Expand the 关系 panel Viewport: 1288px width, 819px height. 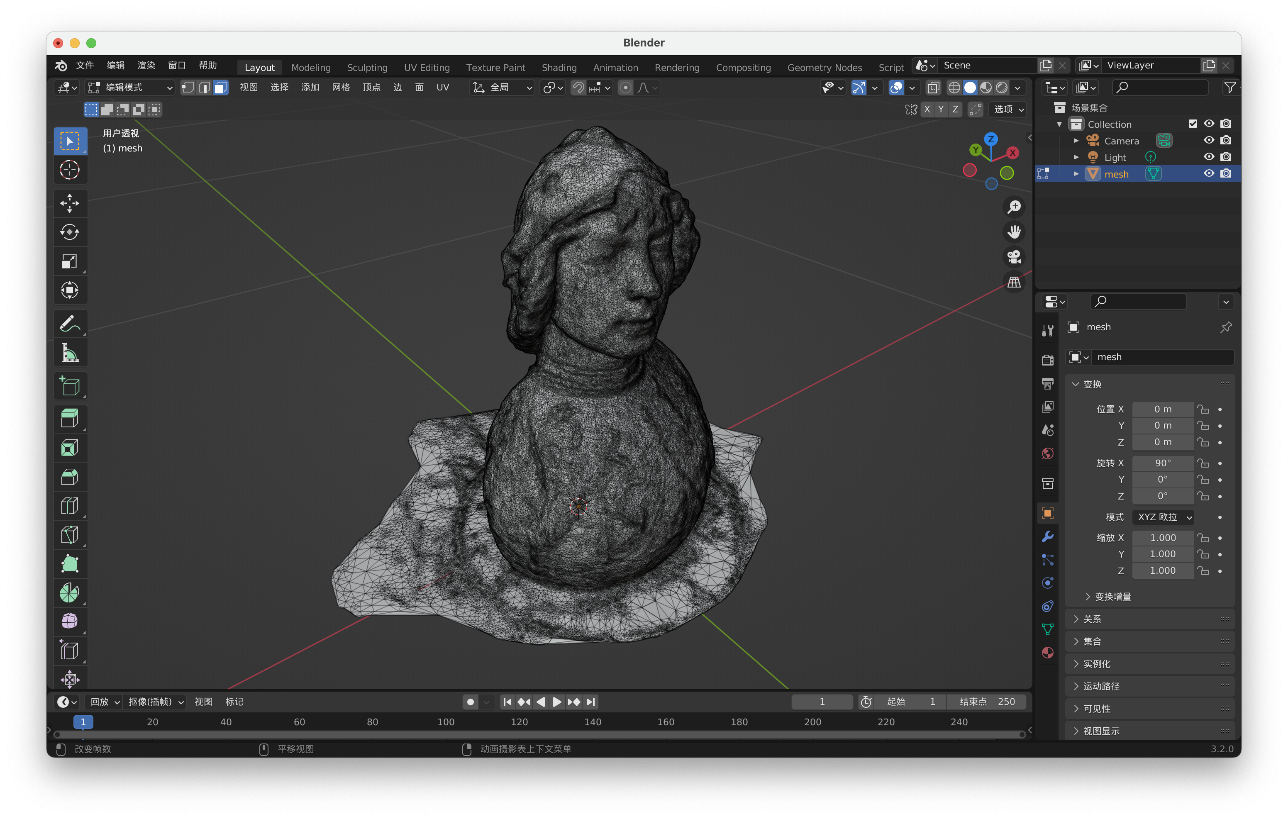click(1092, 619)
